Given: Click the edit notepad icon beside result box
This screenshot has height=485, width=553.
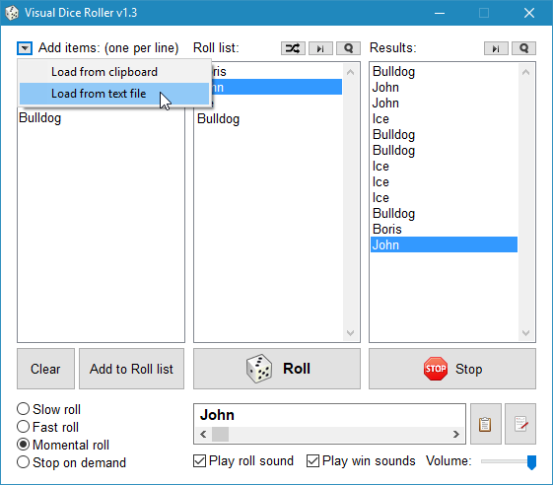Looking at the screenshot, I should coord(520,424).
